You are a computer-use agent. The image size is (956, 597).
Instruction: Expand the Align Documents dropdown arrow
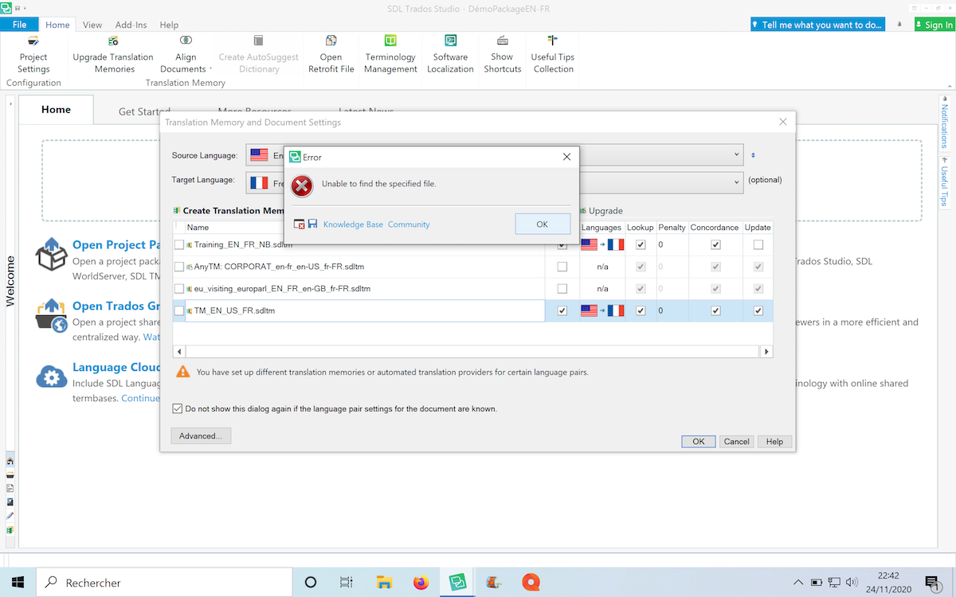210,69
